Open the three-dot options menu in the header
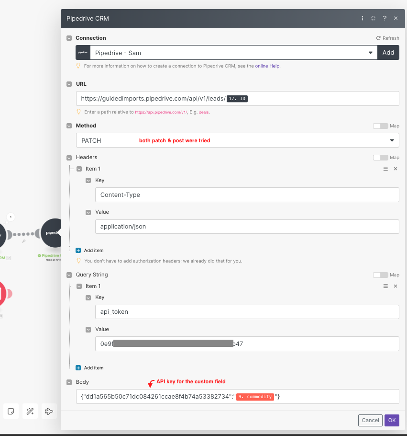The image size is (407, 436). tap(362, 18)
